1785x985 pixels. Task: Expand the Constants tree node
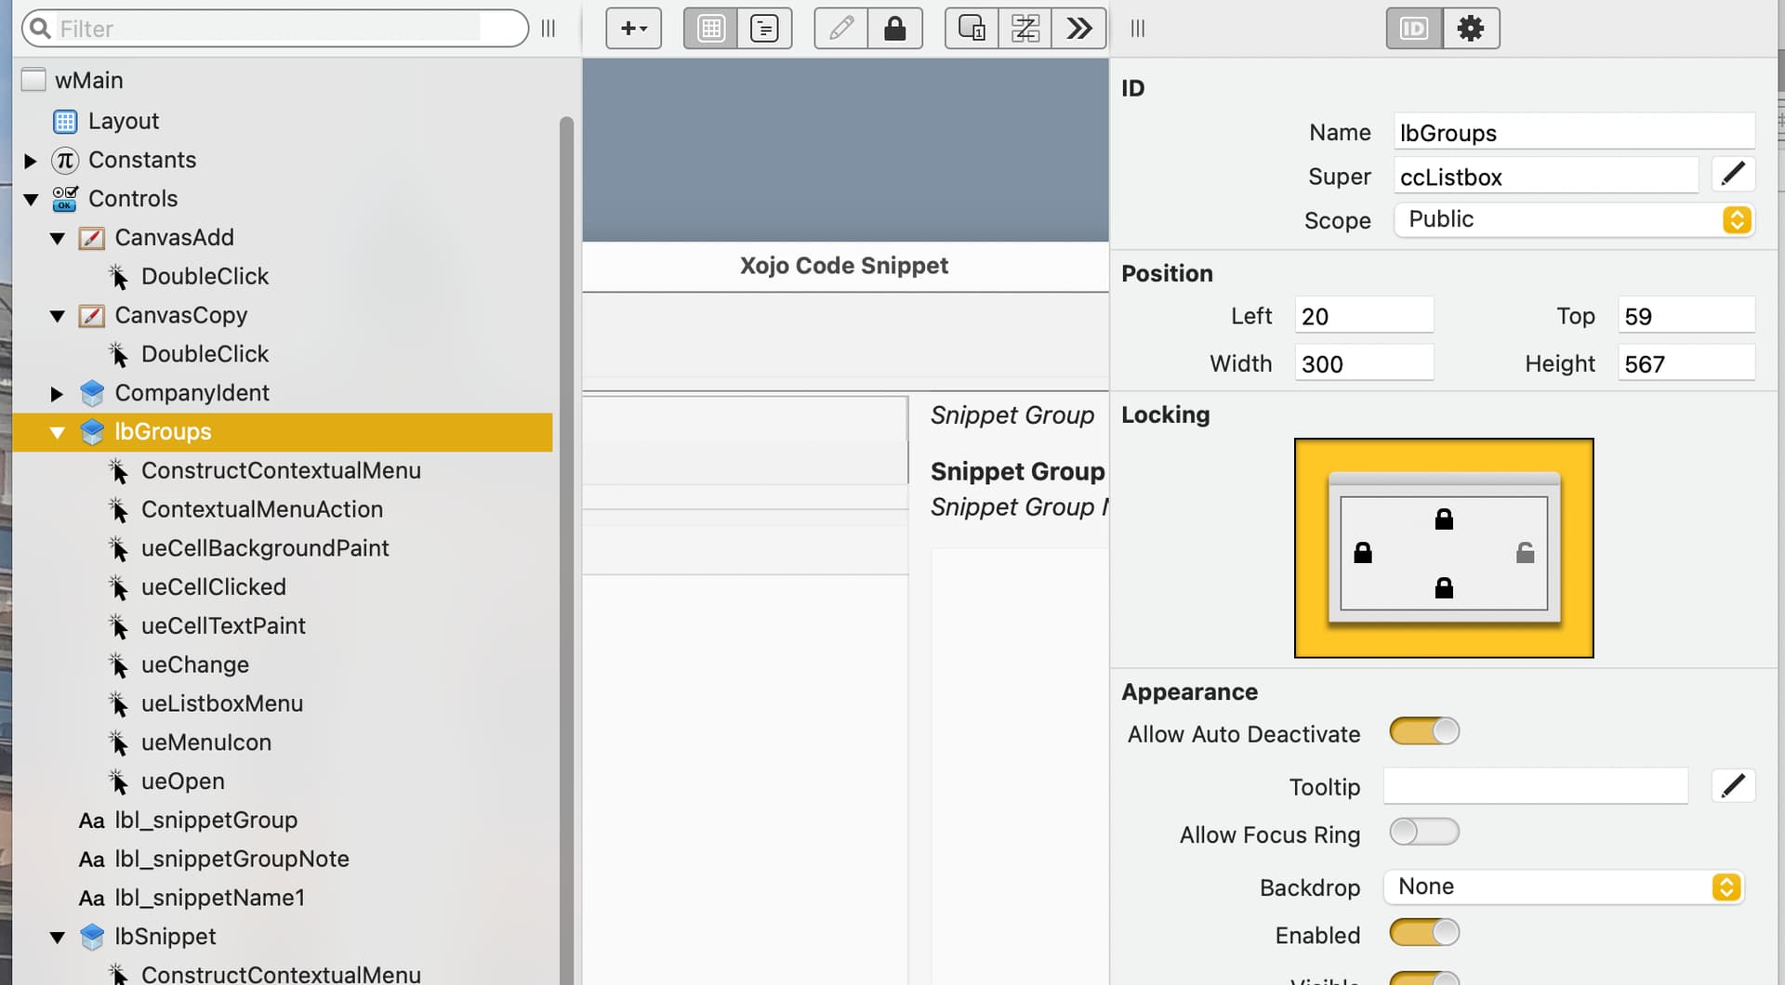click(x=31, y=161)
